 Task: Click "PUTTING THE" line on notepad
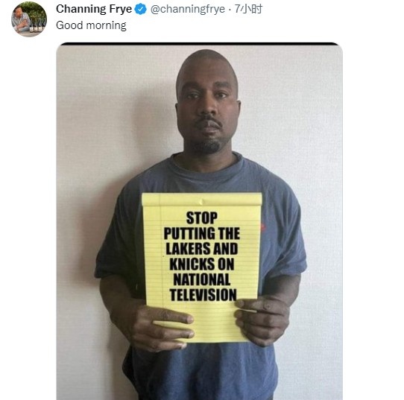[202, 233]
